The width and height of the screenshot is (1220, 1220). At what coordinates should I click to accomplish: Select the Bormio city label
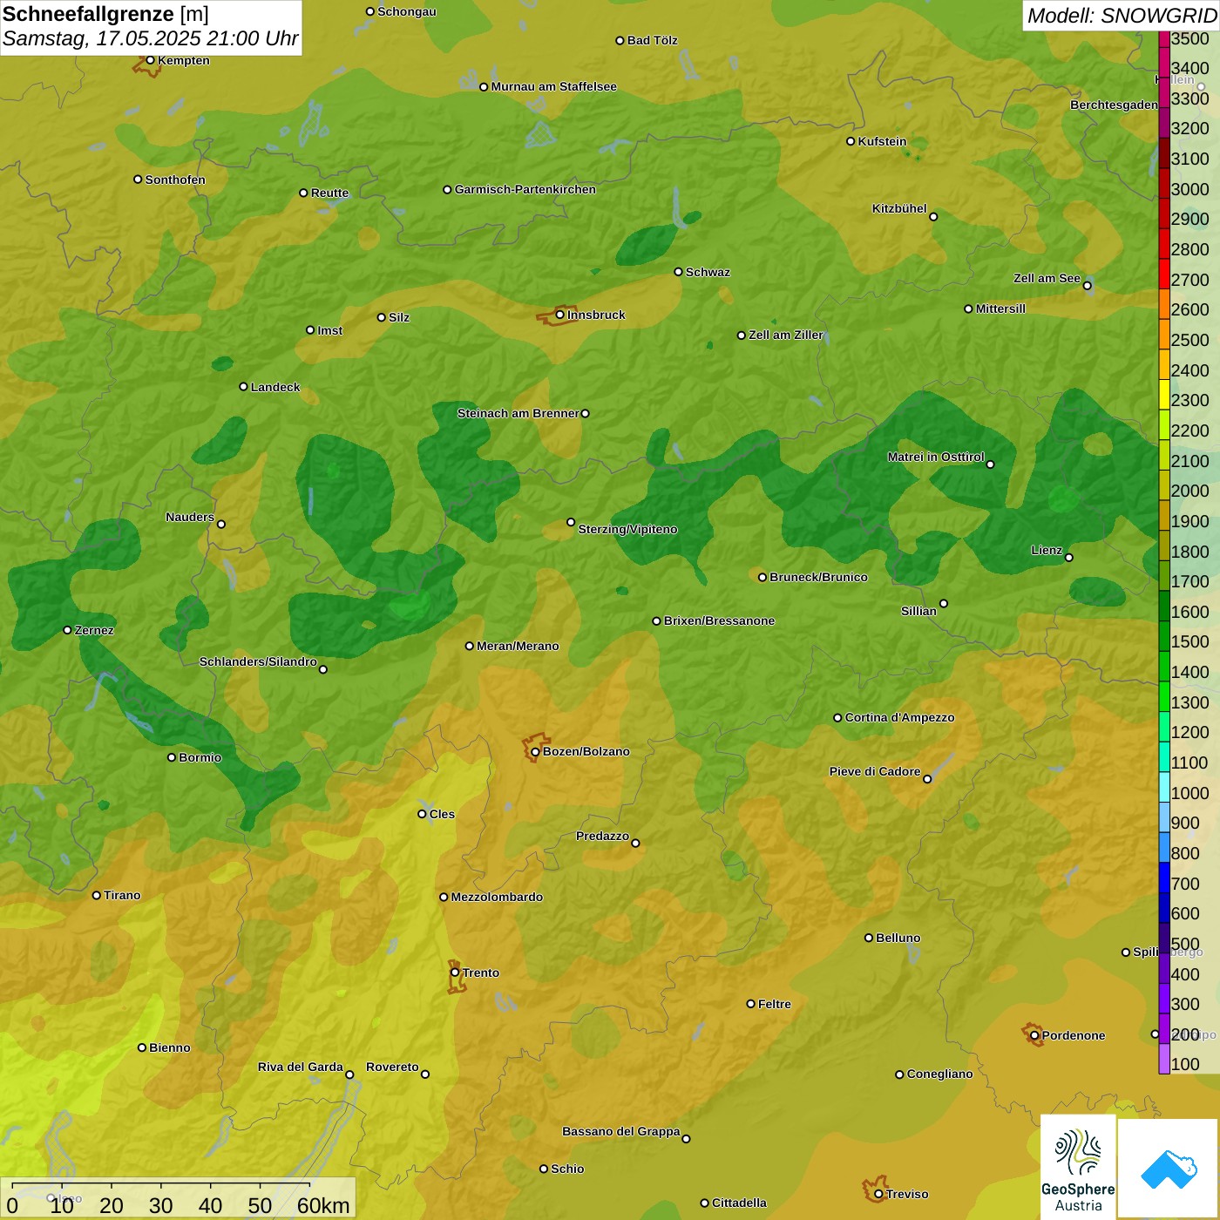click(x=200, y=757)
